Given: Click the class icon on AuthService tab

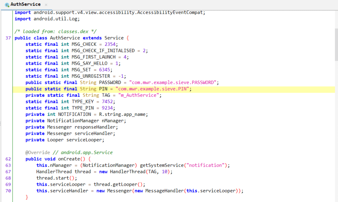Looking at the screenshot, I should tap(7, 5).
